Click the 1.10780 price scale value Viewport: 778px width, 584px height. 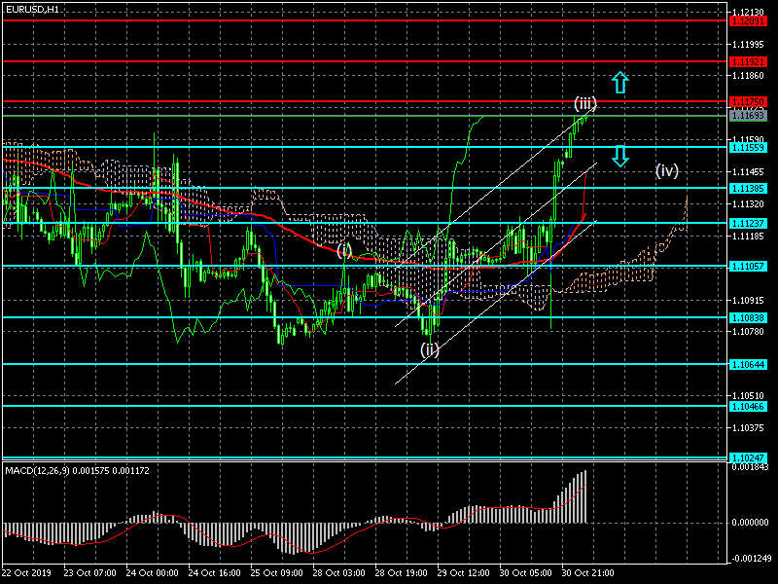coord(748,331)
